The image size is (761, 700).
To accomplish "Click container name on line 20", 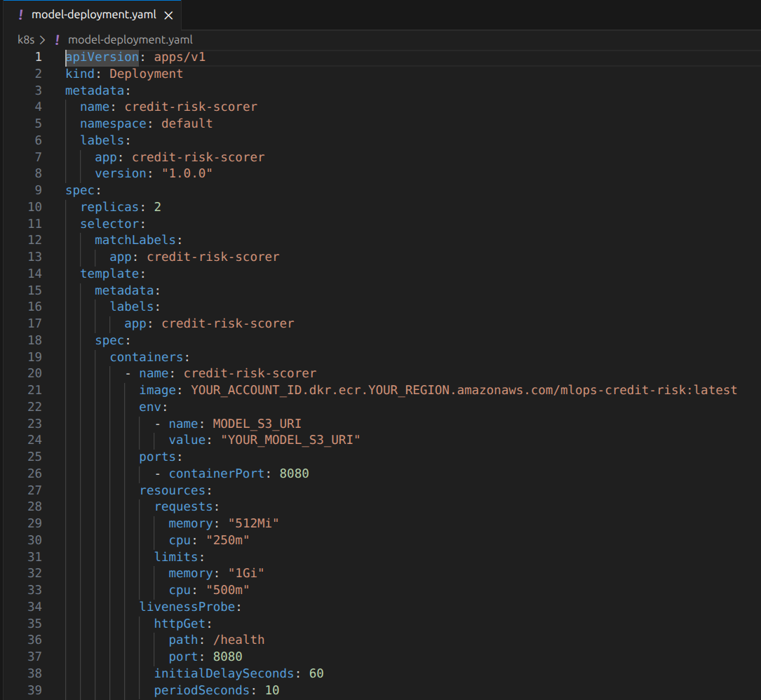I will pos(250,374).
